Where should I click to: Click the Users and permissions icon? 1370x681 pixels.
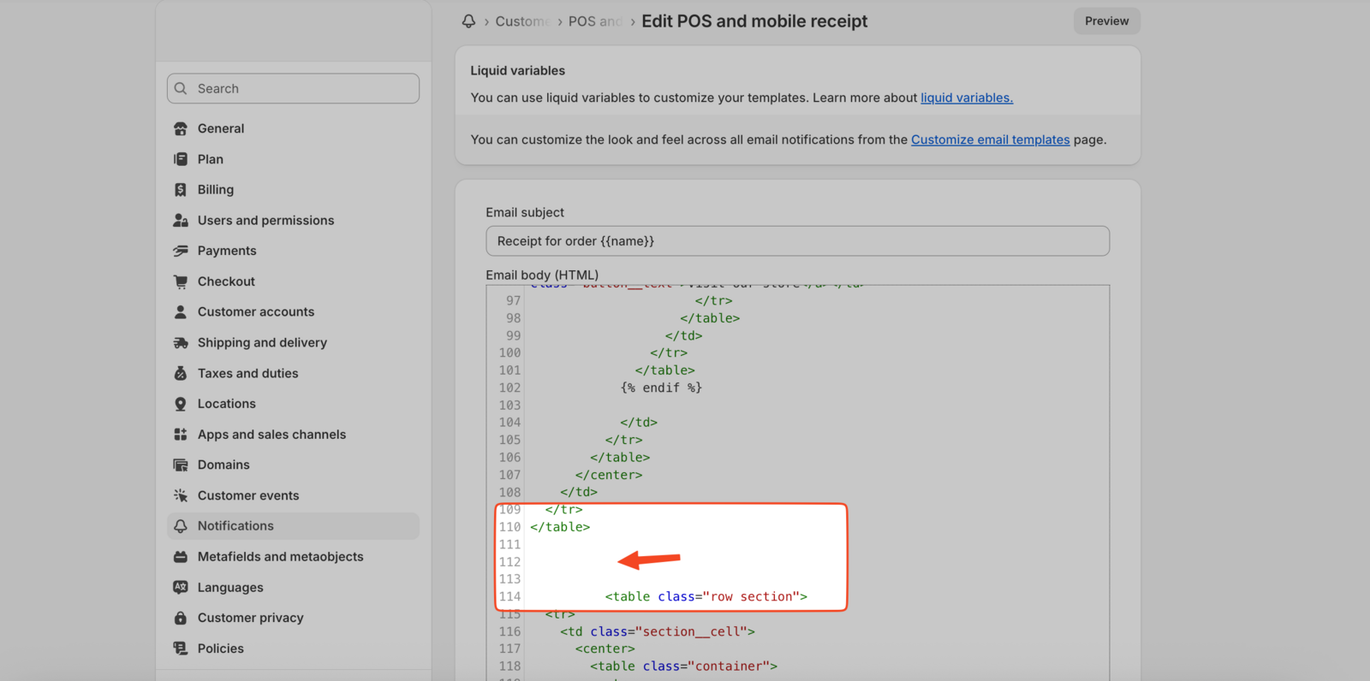pyautogui.click(x=181, y=220)
